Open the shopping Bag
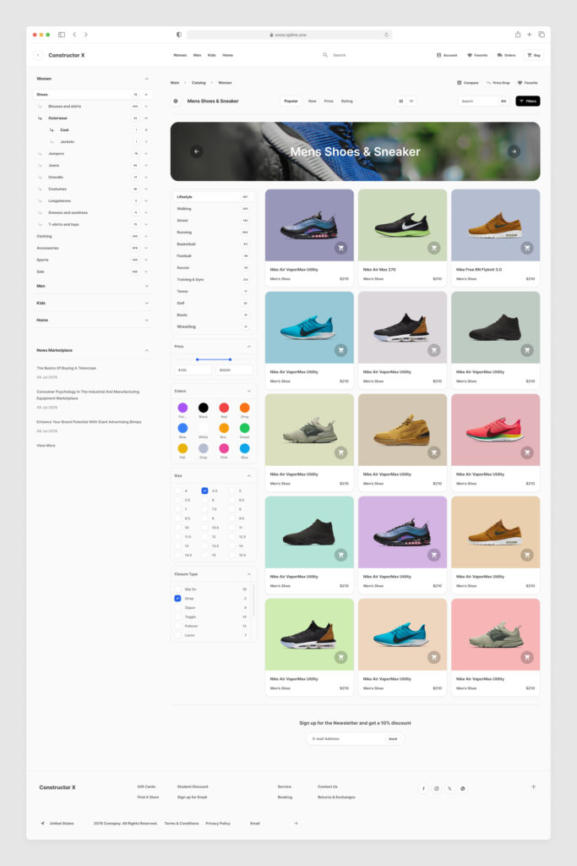The width and height of the screenshot is (577, 866). point(533,55)
